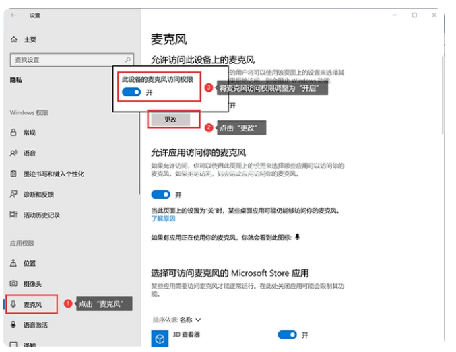Turn off the 允许应用访问你的麦克风 switch
The height and width of the screenshot is (352, 456).
click(160, 195)
